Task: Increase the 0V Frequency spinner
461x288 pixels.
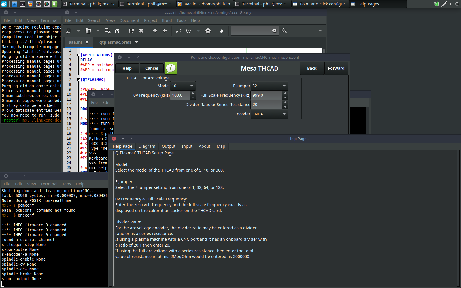Action: (193, 93)
